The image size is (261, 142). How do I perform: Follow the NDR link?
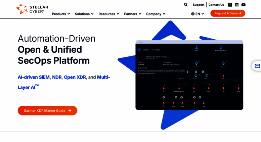[57, 77]
